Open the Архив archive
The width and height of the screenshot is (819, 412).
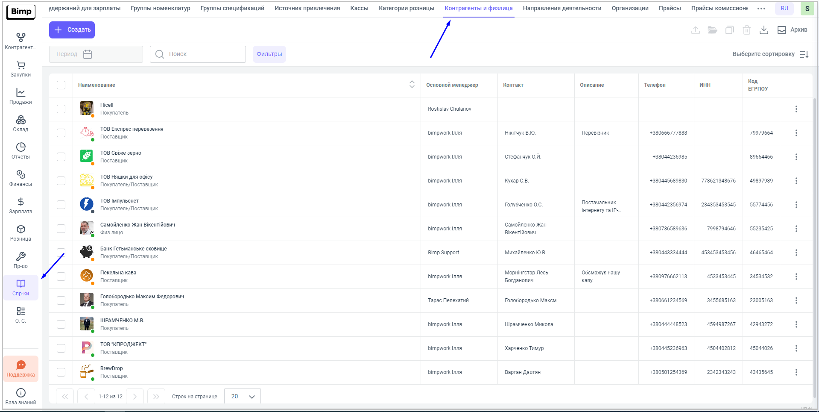793,30
